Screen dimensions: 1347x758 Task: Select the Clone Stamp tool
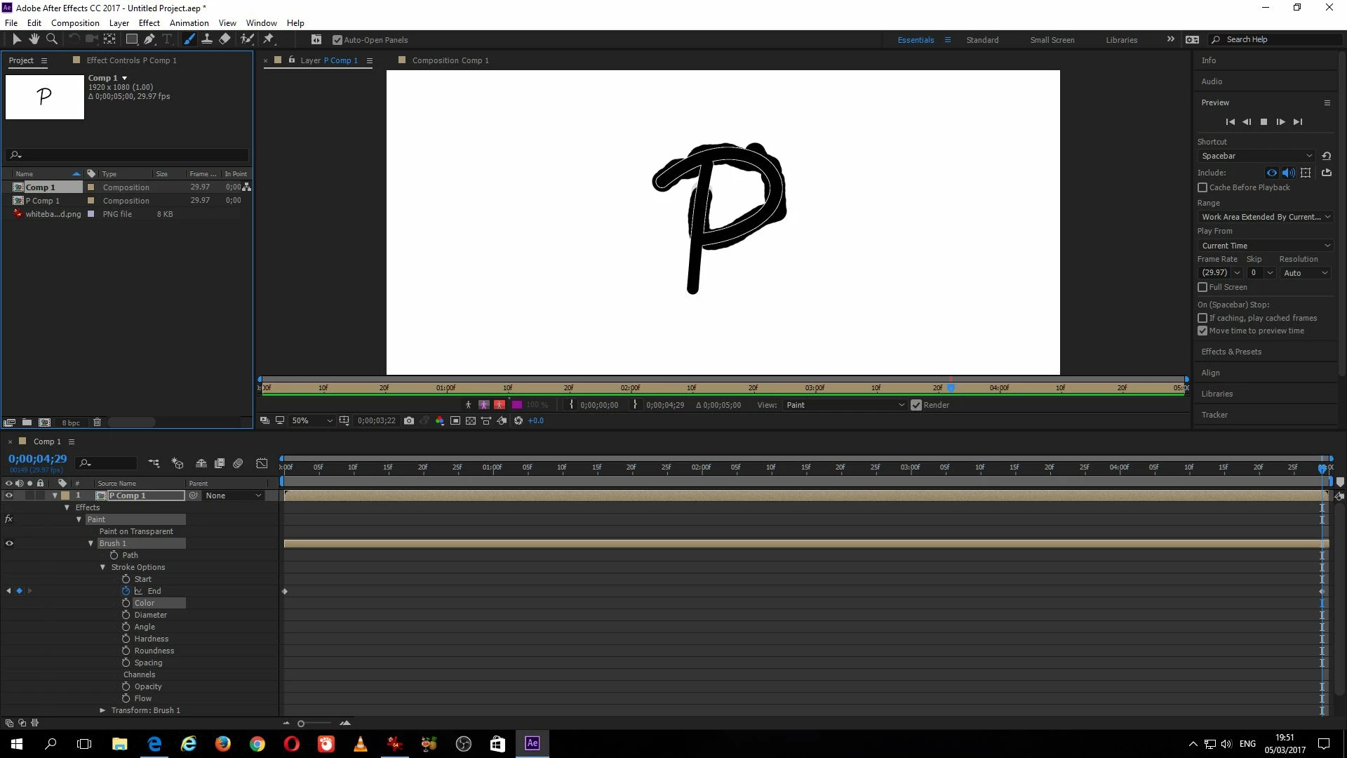click(207, 39)
